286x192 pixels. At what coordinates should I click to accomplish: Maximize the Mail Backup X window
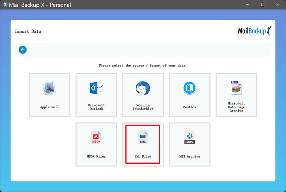(263, 5)
